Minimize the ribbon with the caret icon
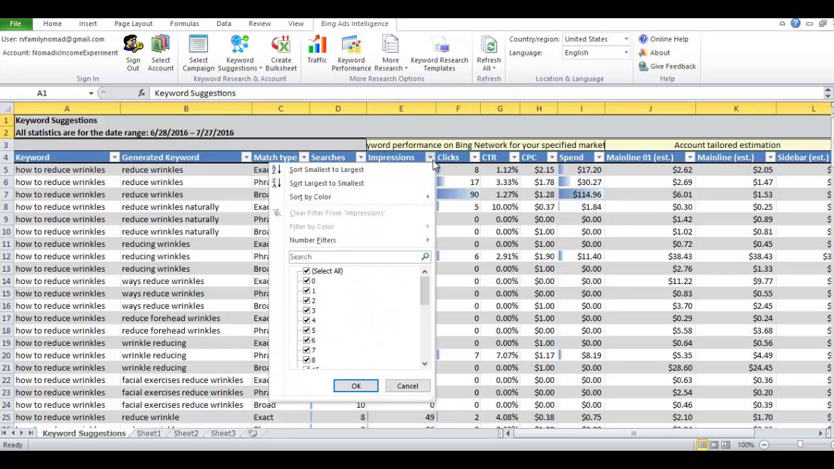 coord(783,23)
